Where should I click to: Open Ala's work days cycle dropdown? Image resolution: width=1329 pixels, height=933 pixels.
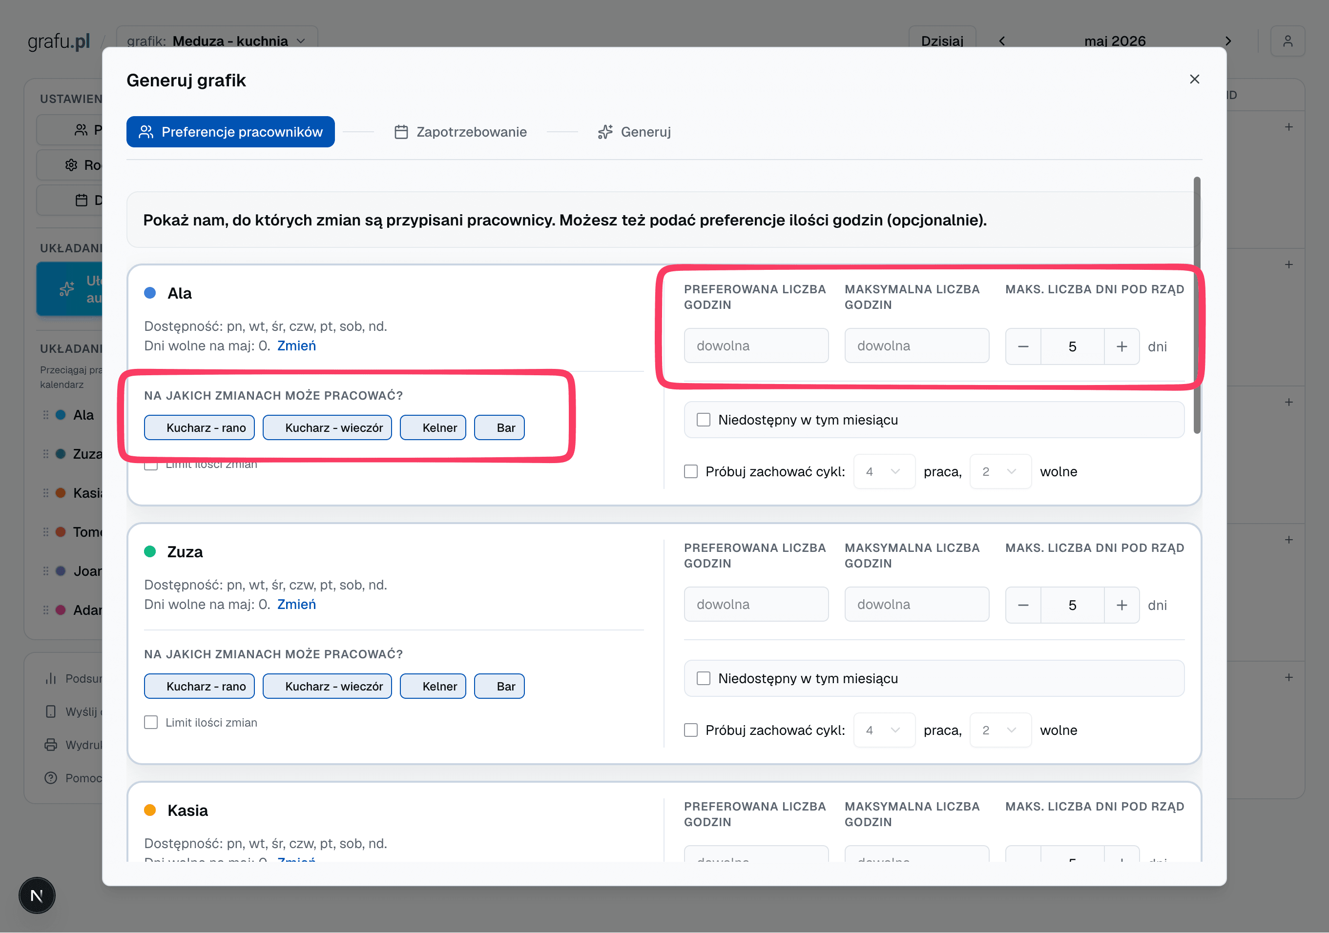pyautogui.click(x=884, y=471)
